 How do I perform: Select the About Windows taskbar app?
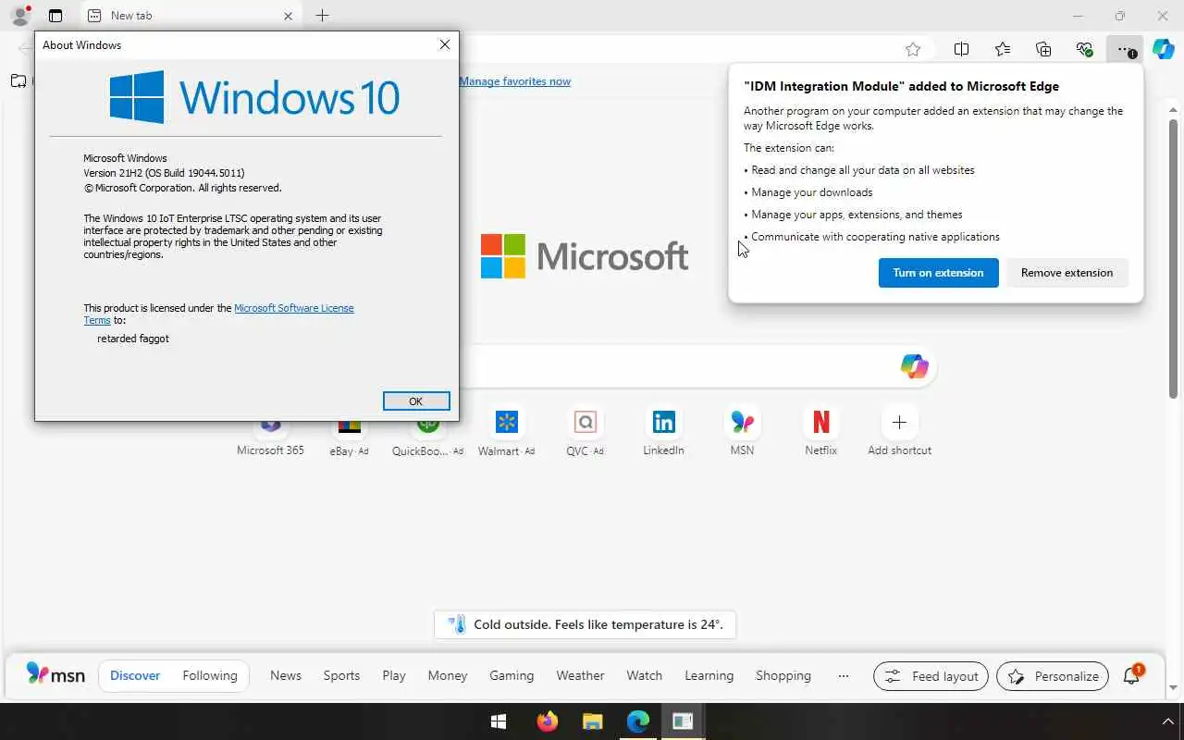click(x=684, y=721)
